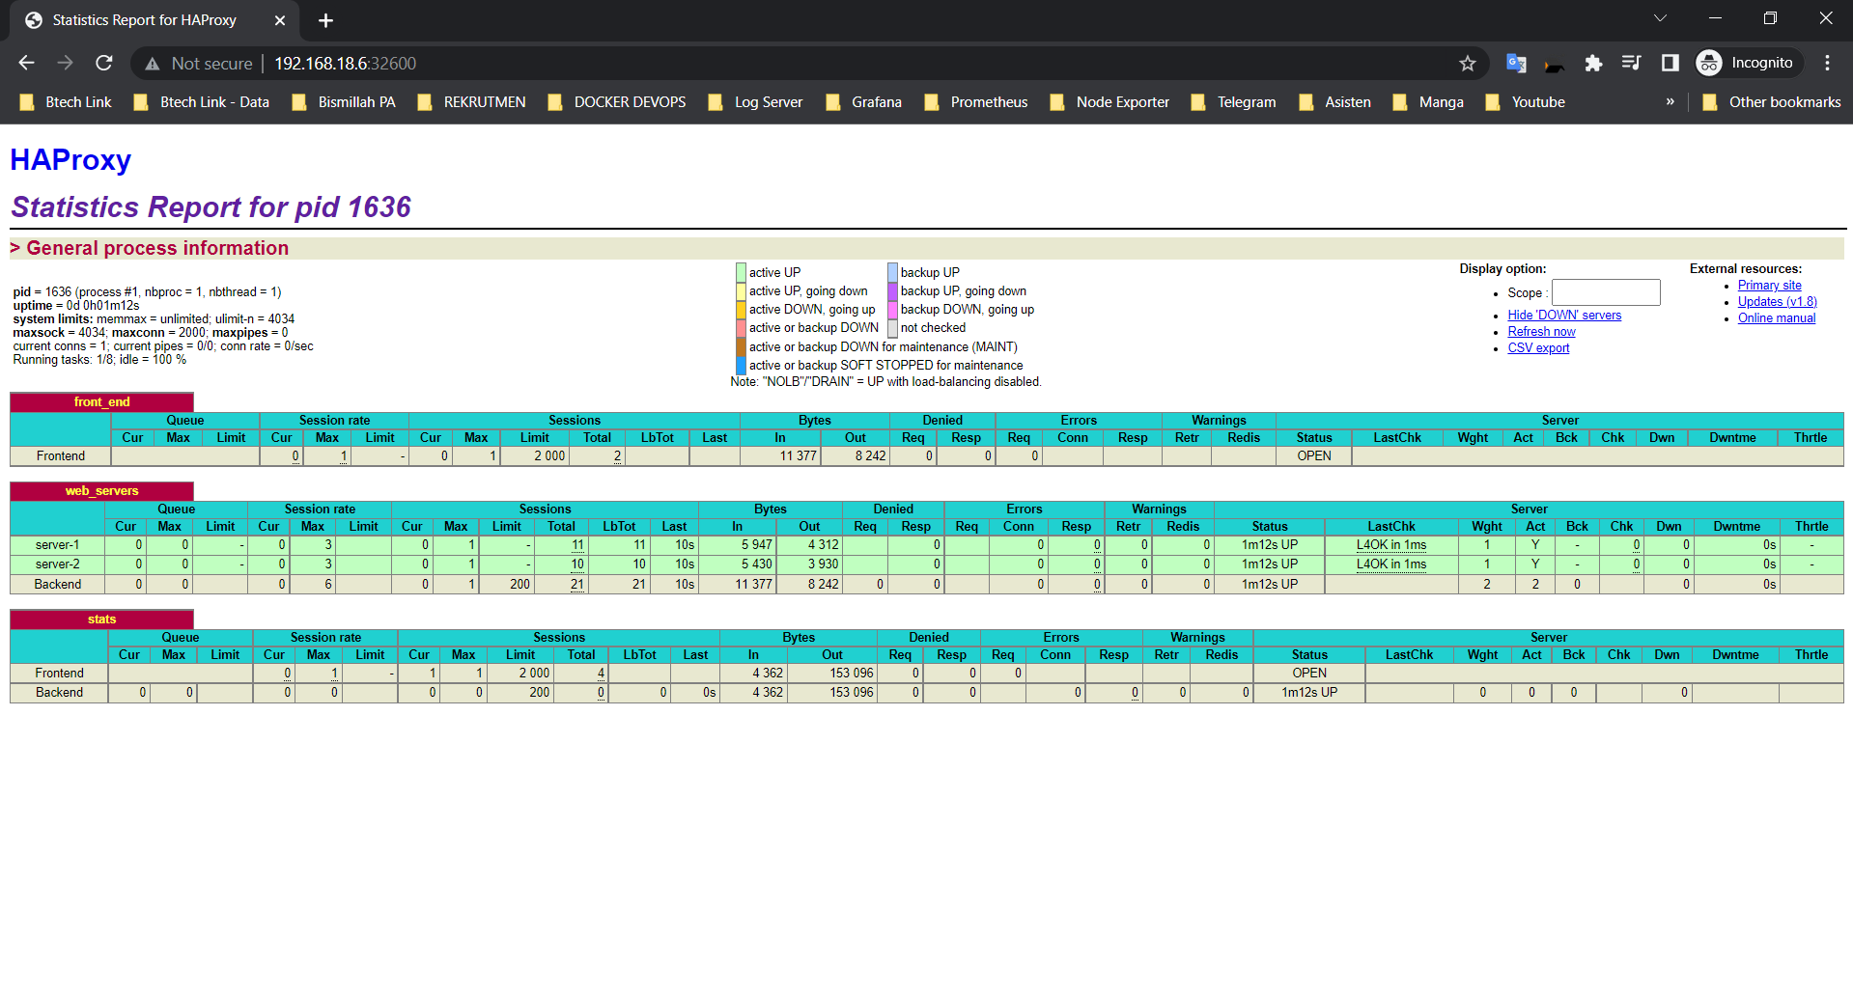Open the media control icon
The height and width of the screenshot is (991, 1853).
[x=1632, y=64]
